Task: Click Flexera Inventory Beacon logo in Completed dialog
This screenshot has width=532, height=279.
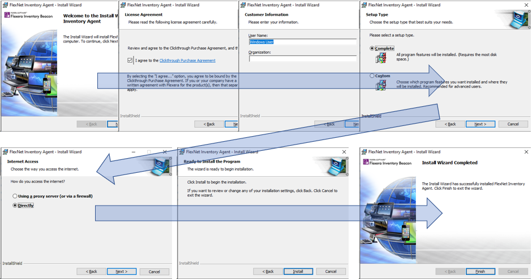Action: pos(387,162)
